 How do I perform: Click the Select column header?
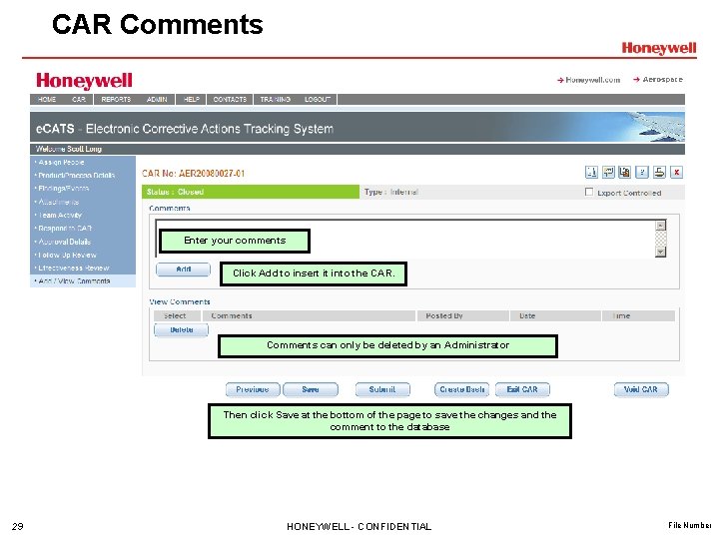coord(177,315)
